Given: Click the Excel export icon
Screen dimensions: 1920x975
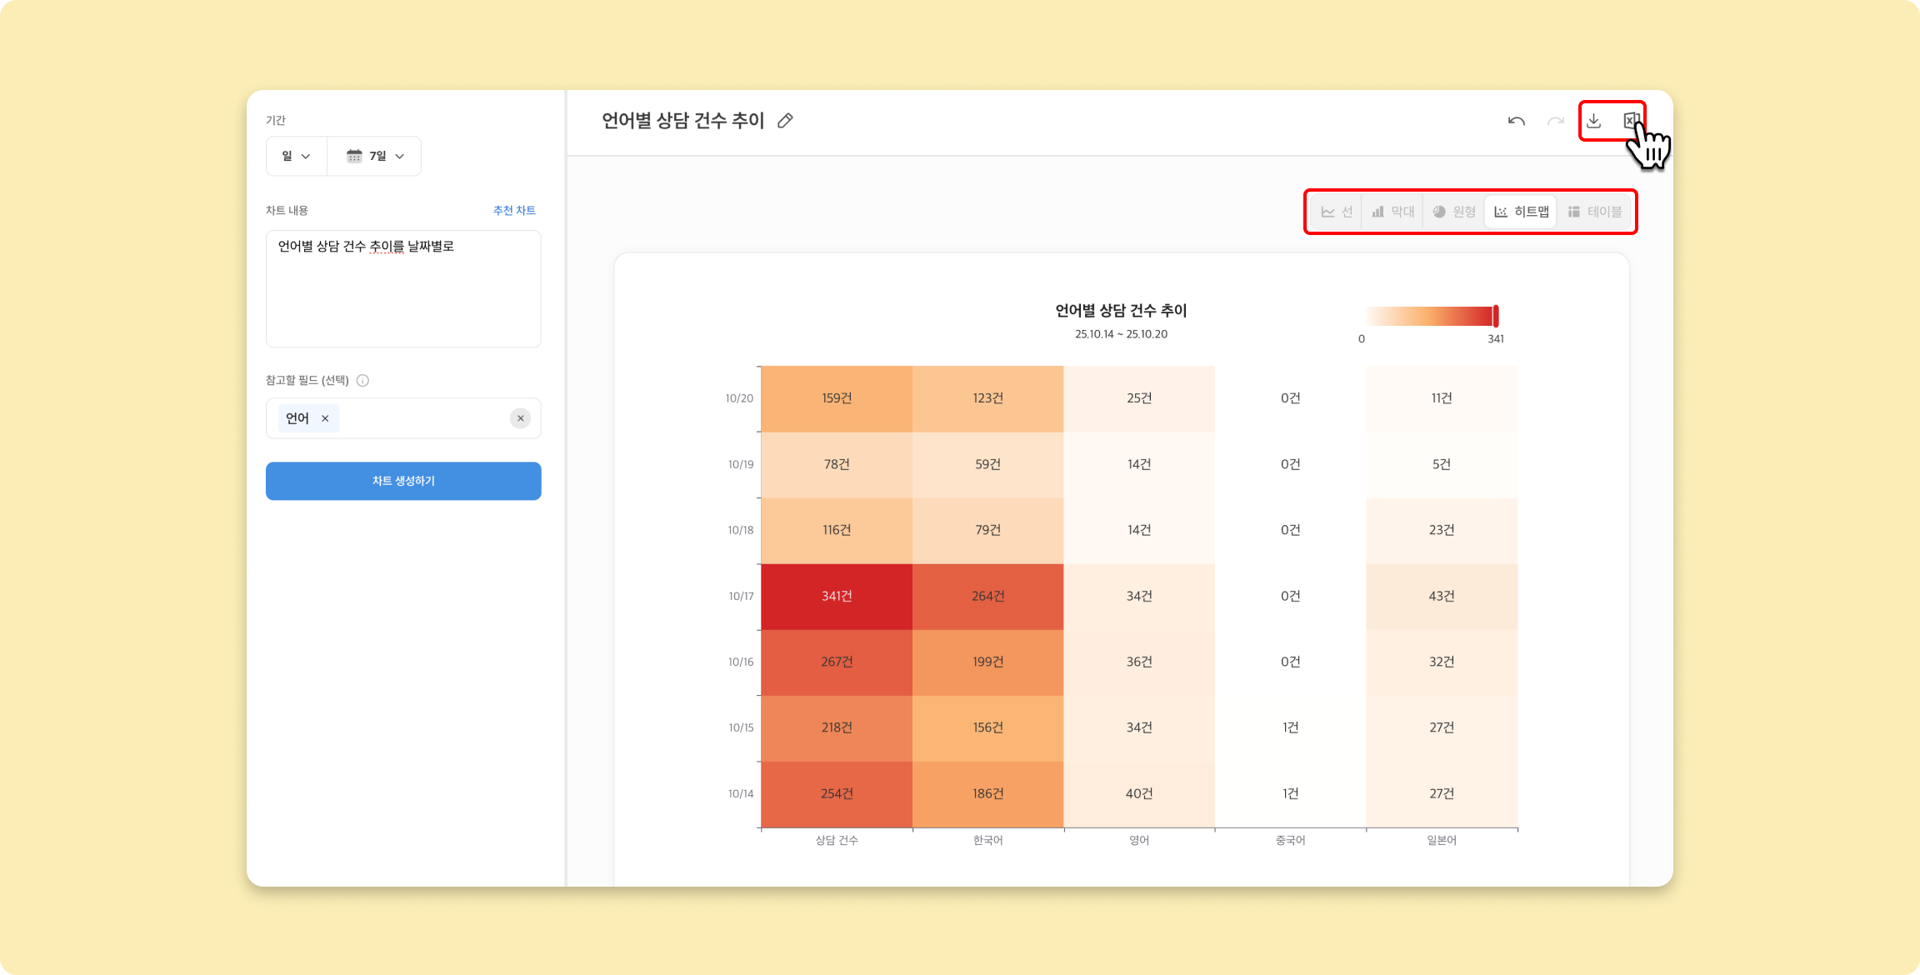Looking at the screenshot, I should (1630, 121).
